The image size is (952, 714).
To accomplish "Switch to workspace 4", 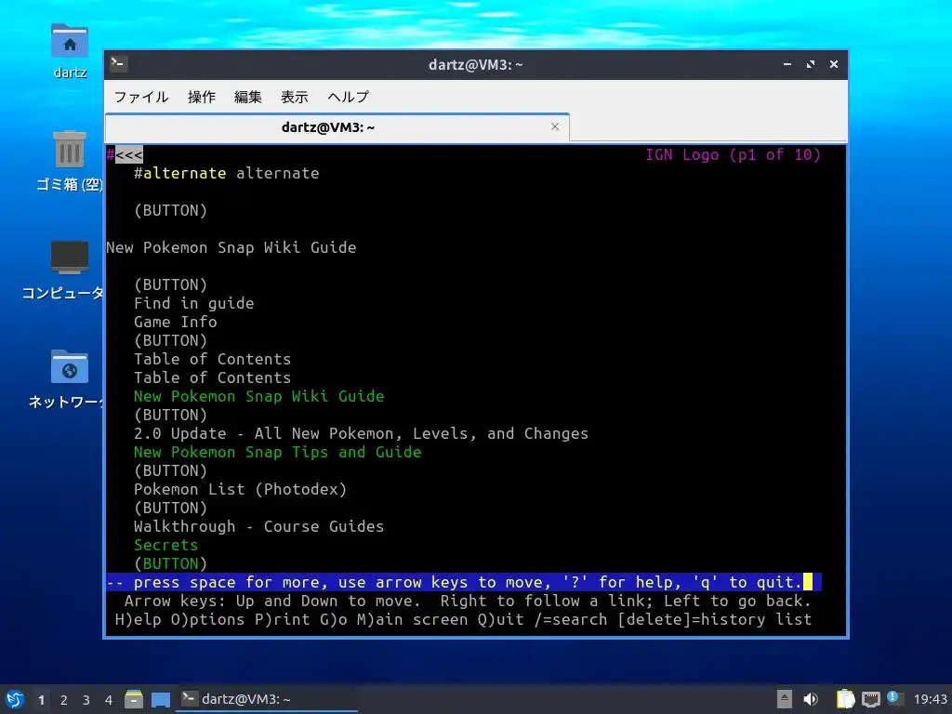I will click(109, 700).
